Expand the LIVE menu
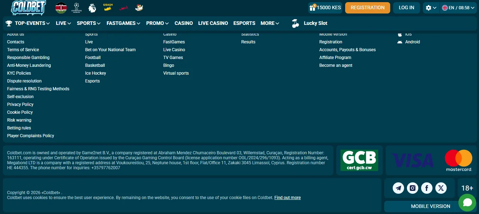479x214 pixels. point(64,23)
